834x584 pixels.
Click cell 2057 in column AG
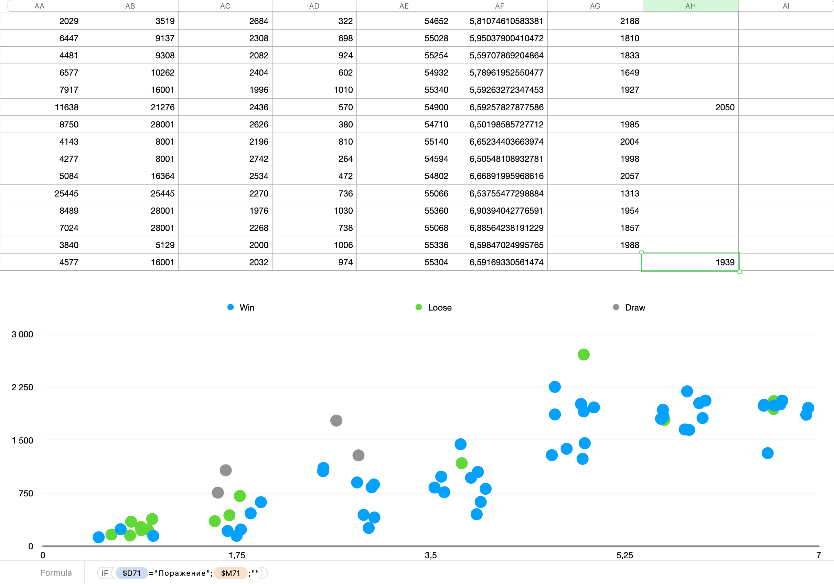(595, 176)
